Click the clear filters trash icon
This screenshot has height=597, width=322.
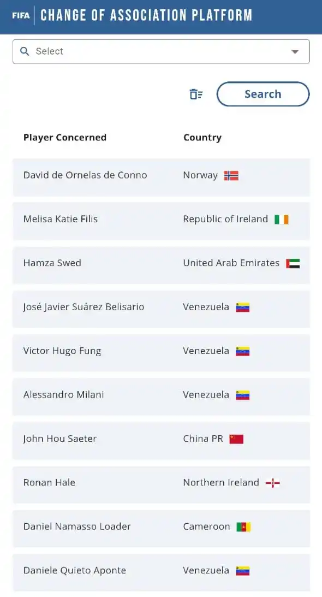[x=196, y=94]
